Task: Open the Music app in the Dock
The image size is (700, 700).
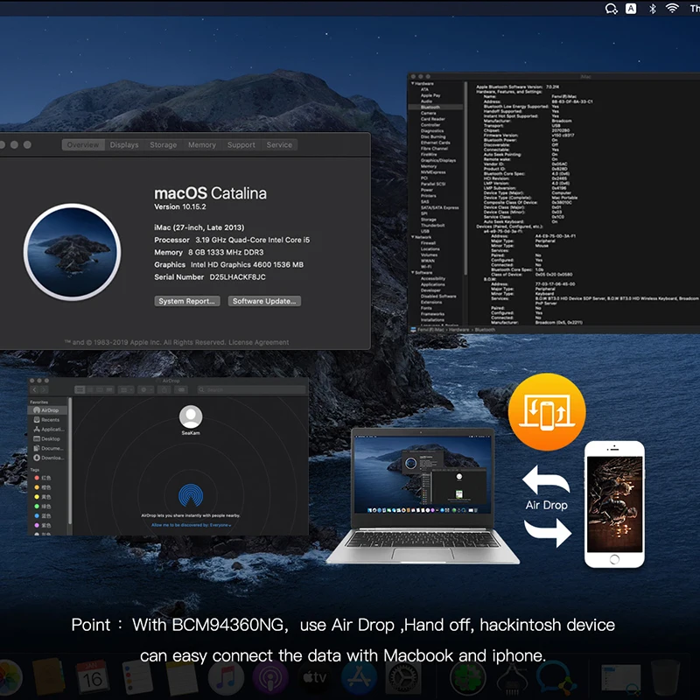Action: pos(227,678)
